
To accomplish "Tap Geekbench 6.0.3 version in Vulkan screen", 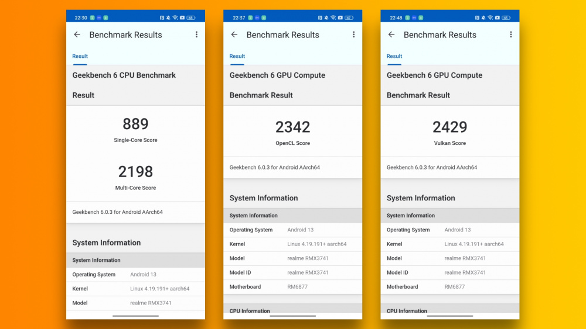I will point(432,167).
